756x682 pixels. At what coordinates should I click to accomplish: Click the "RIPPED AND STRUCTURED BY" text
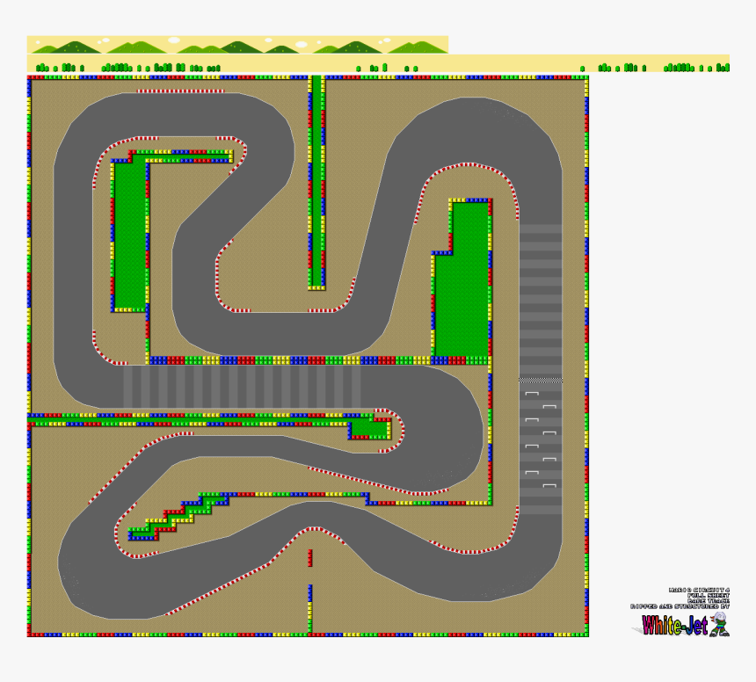[680, 606]
